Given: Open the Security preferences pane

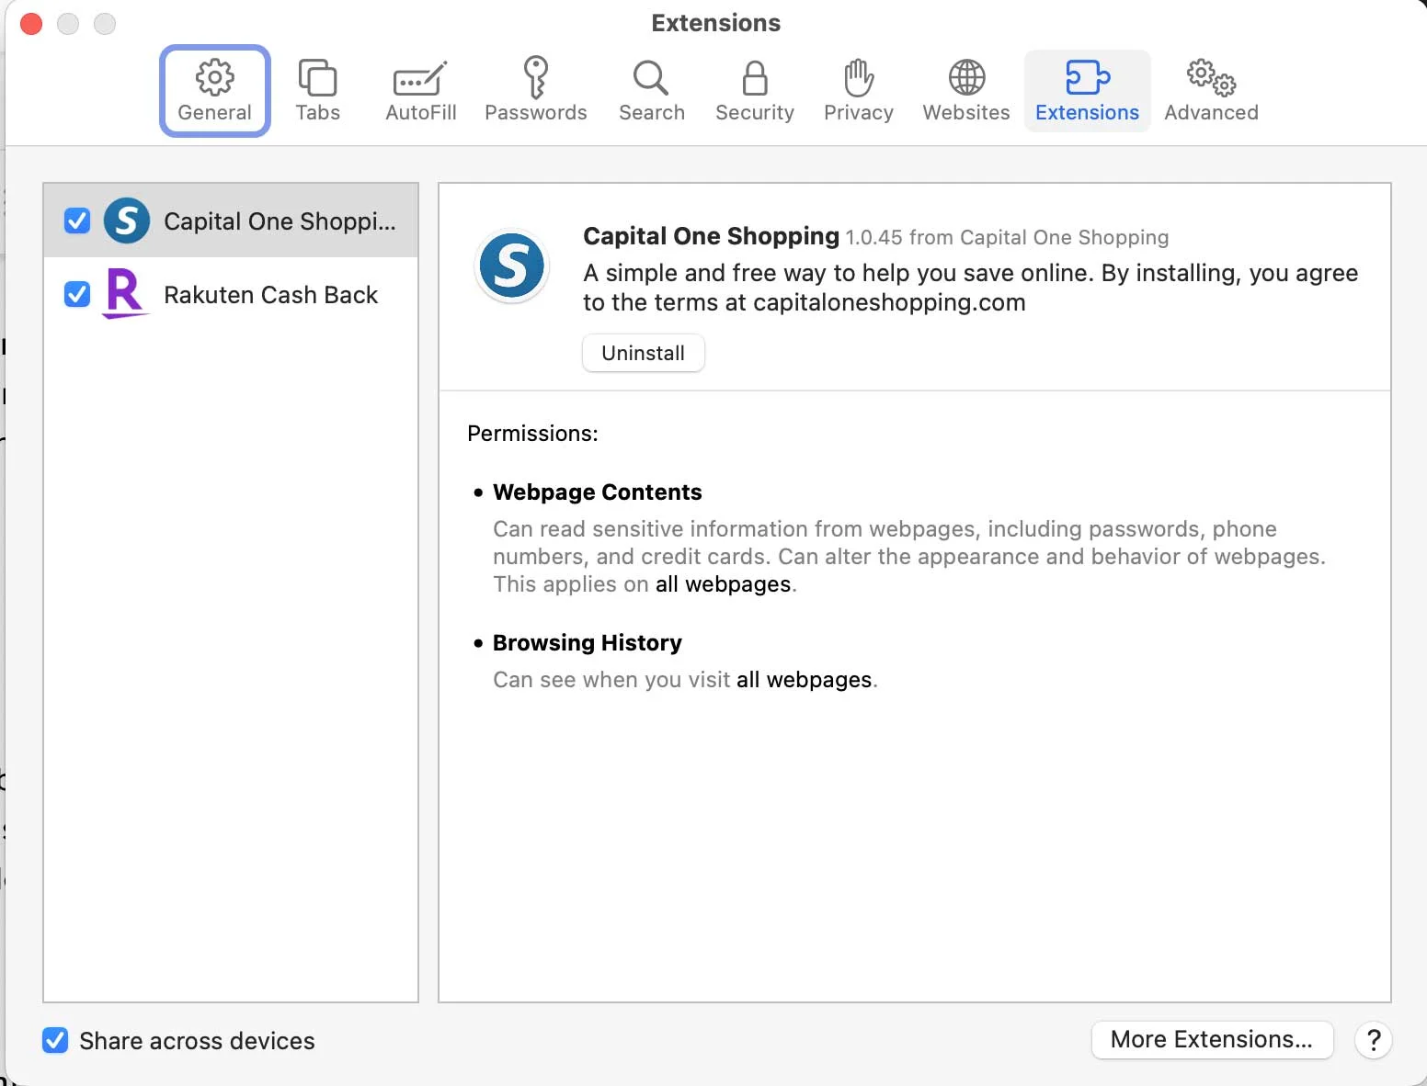Looking at the screenshot, I should [x=754, y=91].
